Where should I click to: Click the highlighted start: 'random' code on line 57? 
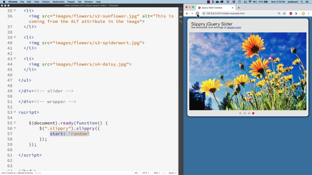click(x=69, y=134)
